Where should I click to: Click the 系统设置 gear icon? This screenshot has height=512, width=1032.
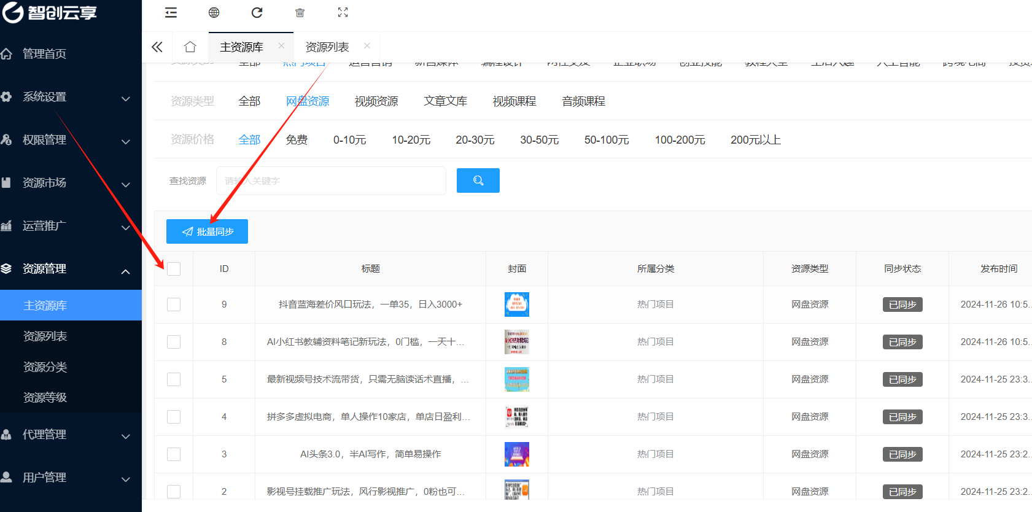(6, 96)
